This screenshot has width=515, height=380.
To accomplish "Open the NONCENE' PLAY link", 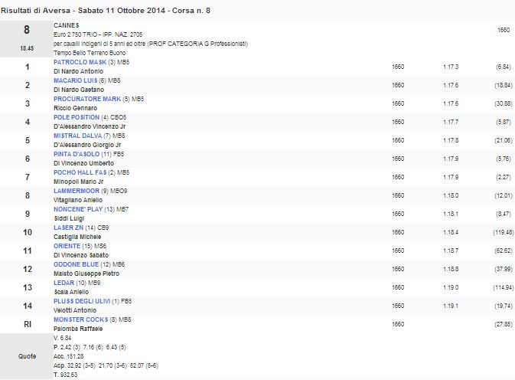I will point(77,209).
